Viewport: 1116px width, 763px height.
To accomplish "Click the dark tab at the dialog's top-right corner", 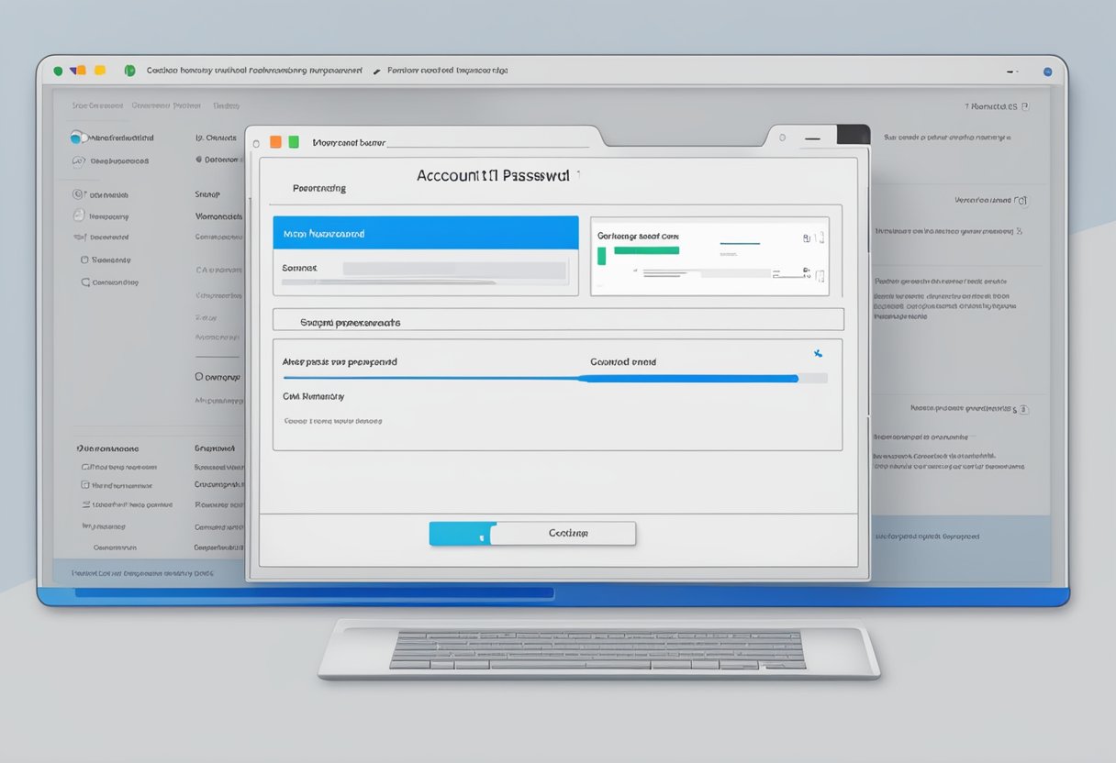I will 854,135.
